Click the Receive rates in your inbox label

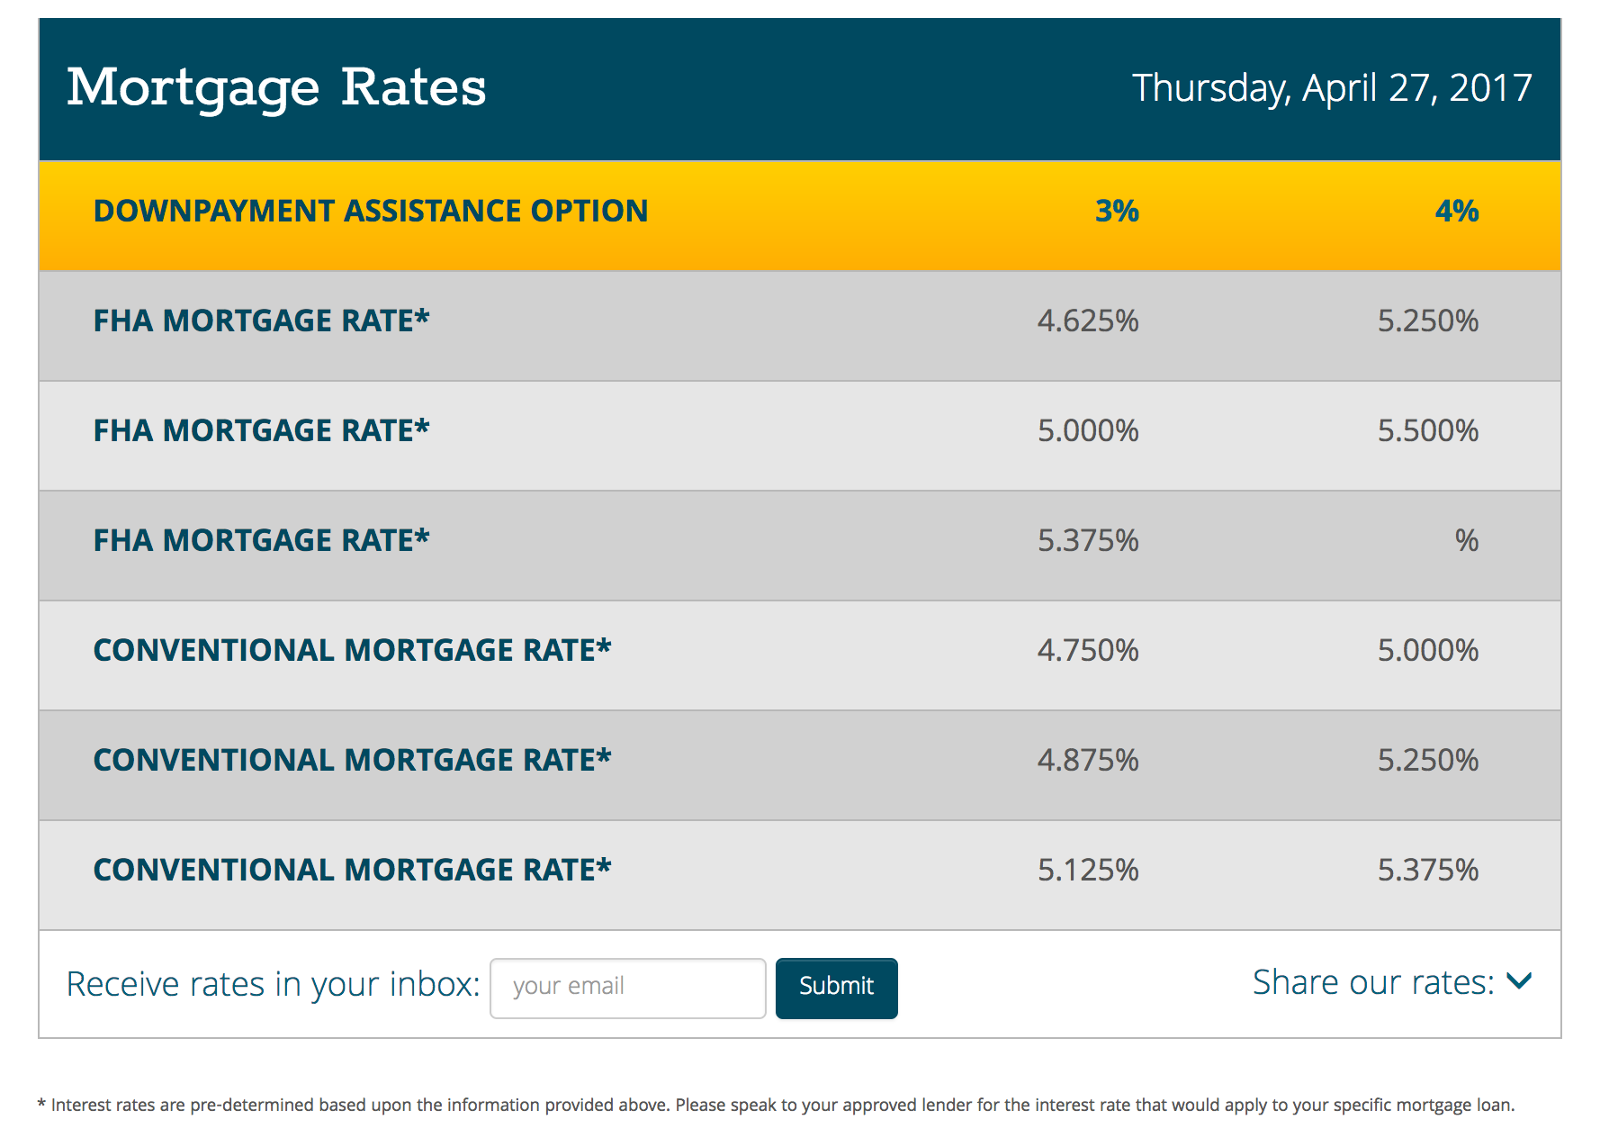coord(274,984)
